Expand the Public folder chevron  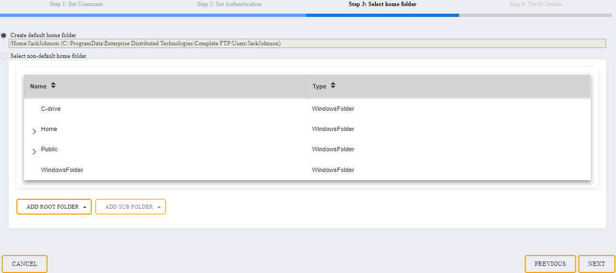34,151
